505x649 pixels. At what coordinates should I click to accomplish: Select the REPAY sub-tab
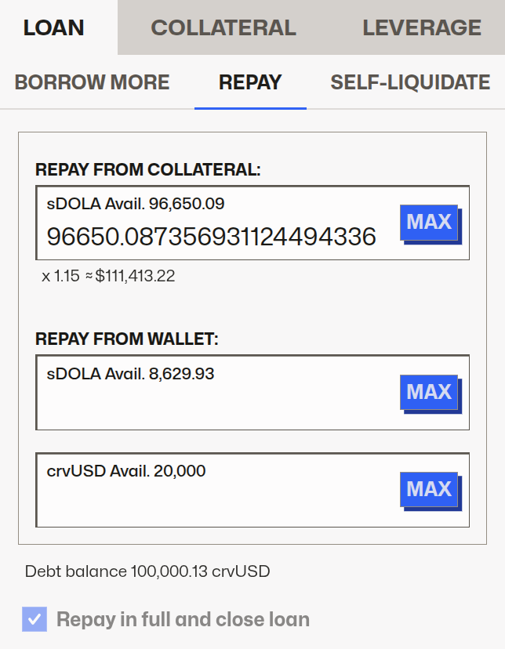(250, 82)
